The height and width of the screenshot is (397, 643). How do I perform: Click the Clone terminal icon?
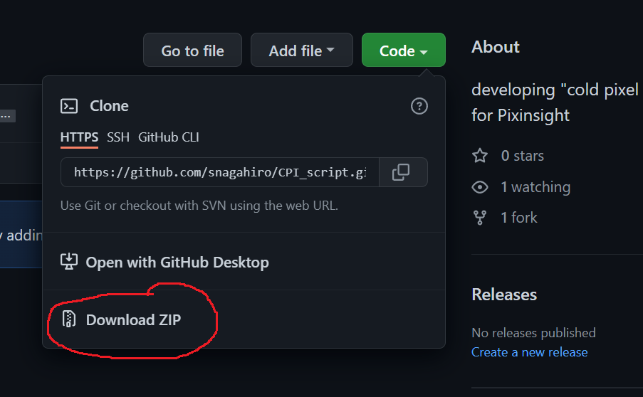pyautogui.click(x=69, y=106)
